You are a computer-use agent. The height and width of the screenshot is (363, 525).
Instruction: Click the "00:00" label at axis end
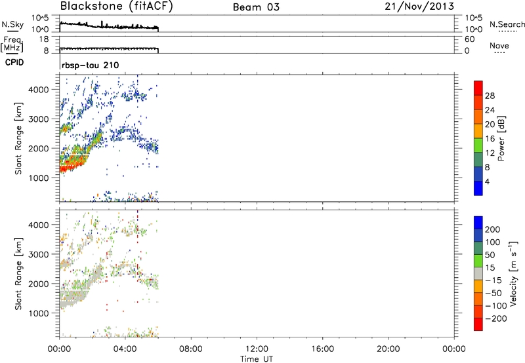tap(454, 349)
